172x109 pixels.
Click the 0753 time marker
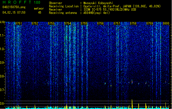click(51, 23)
